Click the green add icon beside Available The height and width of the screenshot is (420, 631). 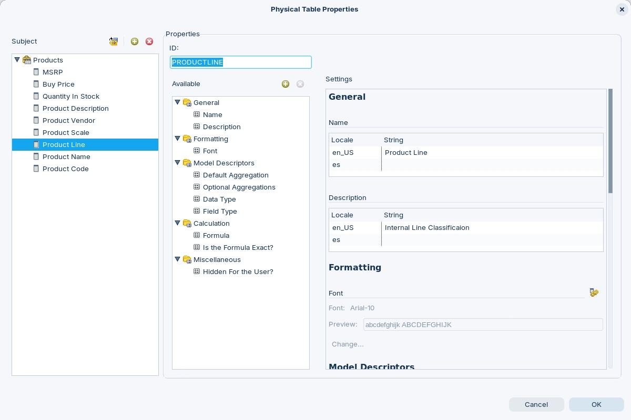(286, 84)
